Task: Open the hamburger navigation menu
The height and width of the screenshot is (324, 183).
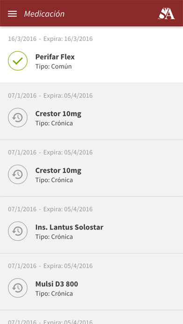Action: pos(13,14)
